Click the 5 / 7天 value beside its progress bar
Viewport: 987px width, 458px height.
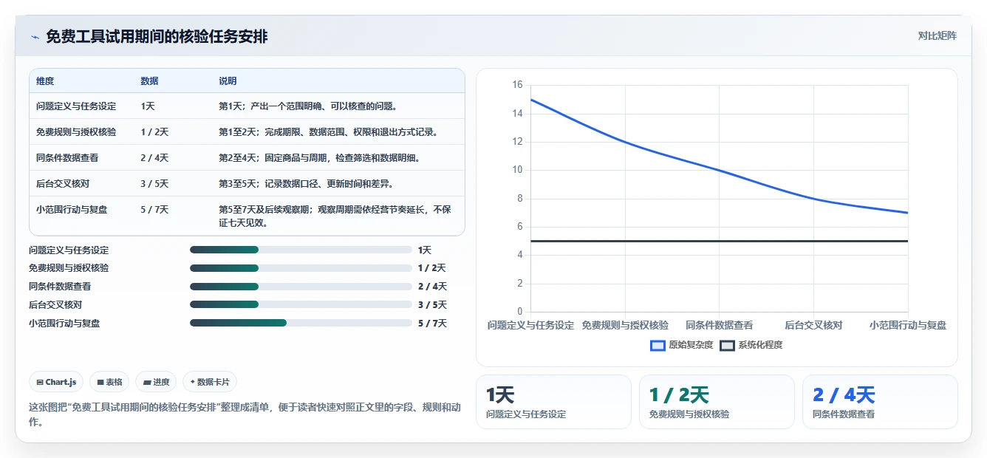[x=432, y=323]
